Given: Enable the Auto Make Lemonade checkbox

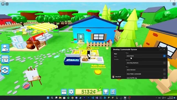Looking at the screenshot, I should coord(164,74).
